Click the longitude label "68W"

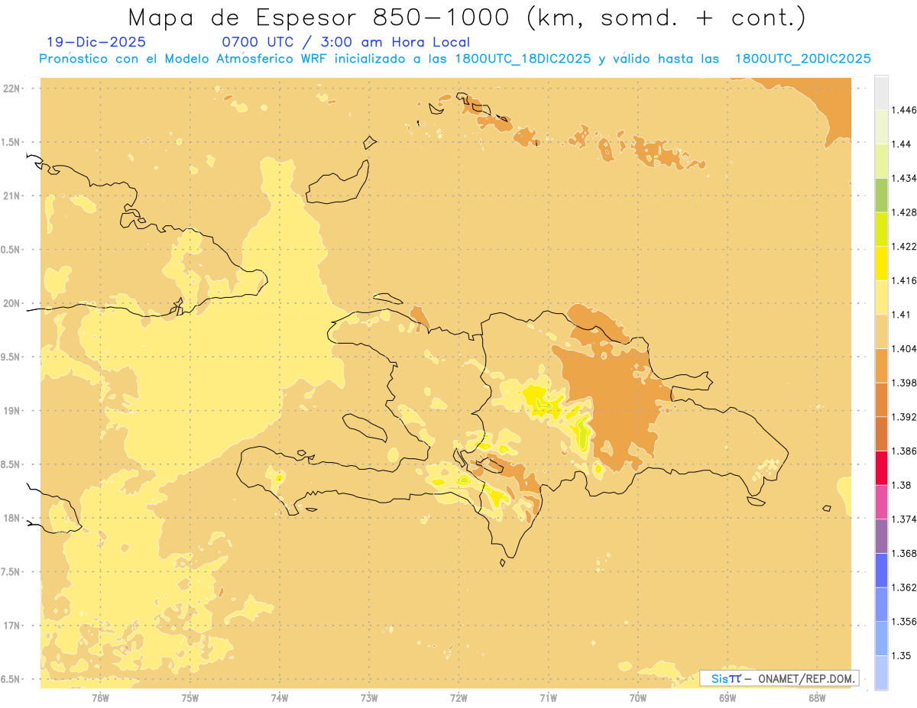pos(817,697)
